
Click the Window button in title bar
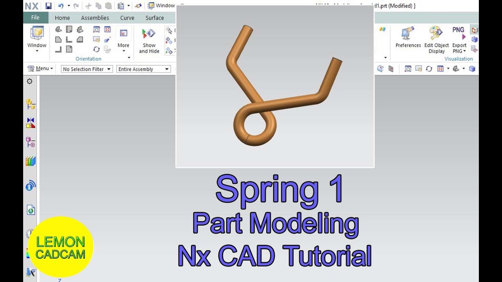coord(161,5)
